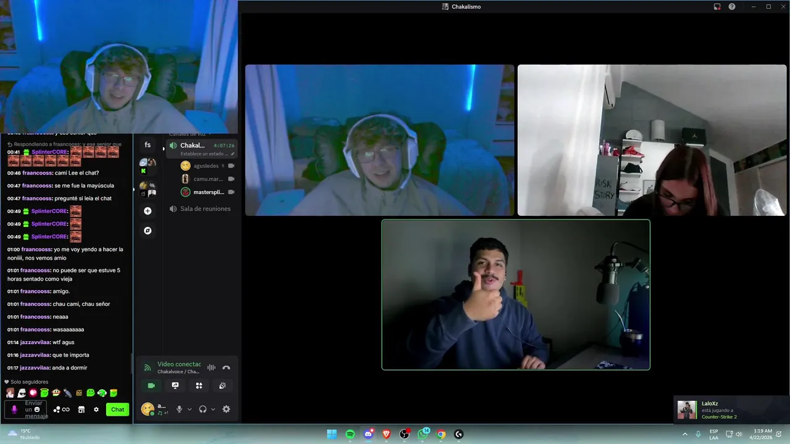Open OBS Studio from the taskbar
This screenshot has height=444, width=790.
(x=404, y=434)
